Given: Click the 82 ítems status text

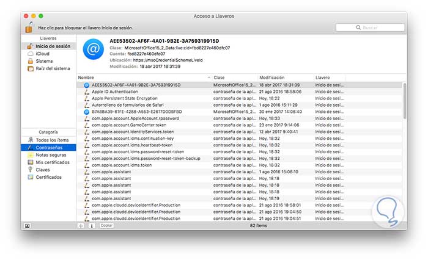Looking at the screenshot, I should [x=259, y=225].
